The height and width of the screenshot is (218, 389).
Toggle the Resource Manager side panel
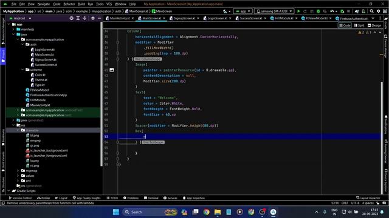[x=3, y=31]
